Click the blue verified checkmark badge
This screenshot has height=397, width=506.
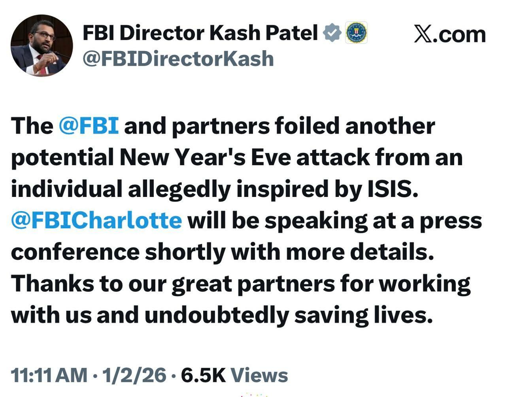(x=332, y=33)
